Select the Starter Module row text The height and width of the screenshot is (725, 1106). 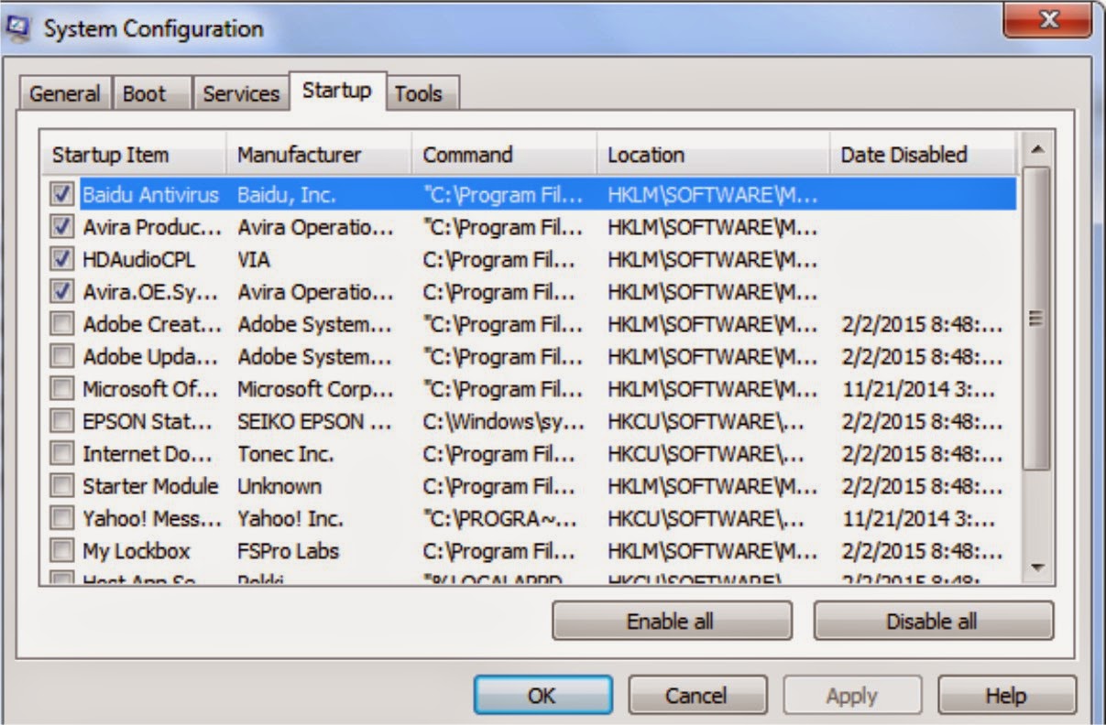coord(151,487)
